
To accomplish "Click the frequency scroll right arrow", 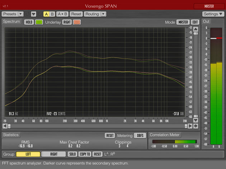I will pyautogui.click(x=190, y=126).
